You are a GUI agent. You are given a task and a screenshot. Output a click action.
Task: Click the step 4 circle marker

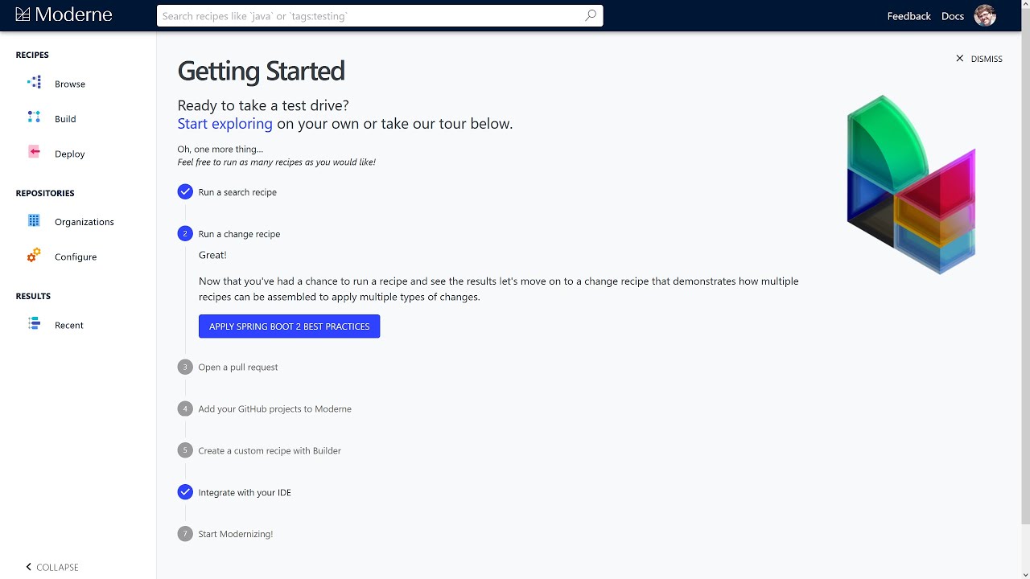(x=185, y=409)
